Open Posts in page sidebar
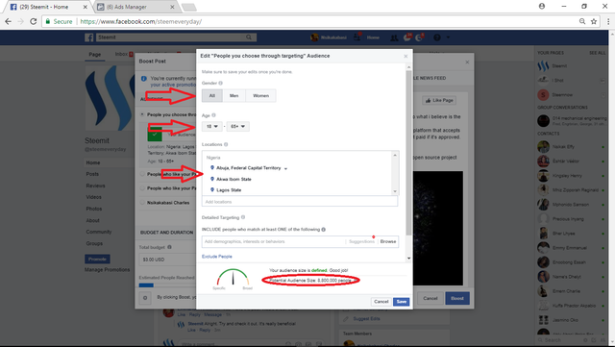The image size is (615, 347). pos(92,174)
